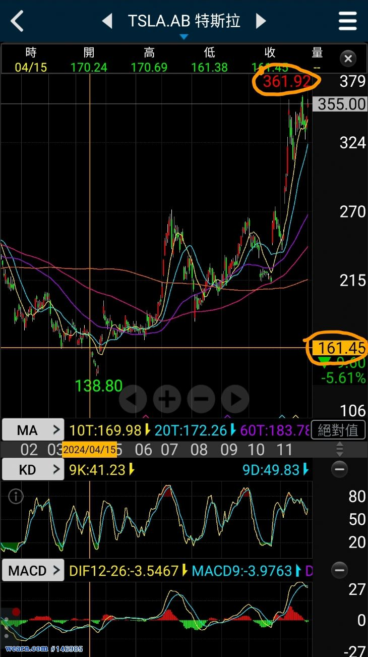
Task: Zoom out chart with minus button
Action: point(201,399)
